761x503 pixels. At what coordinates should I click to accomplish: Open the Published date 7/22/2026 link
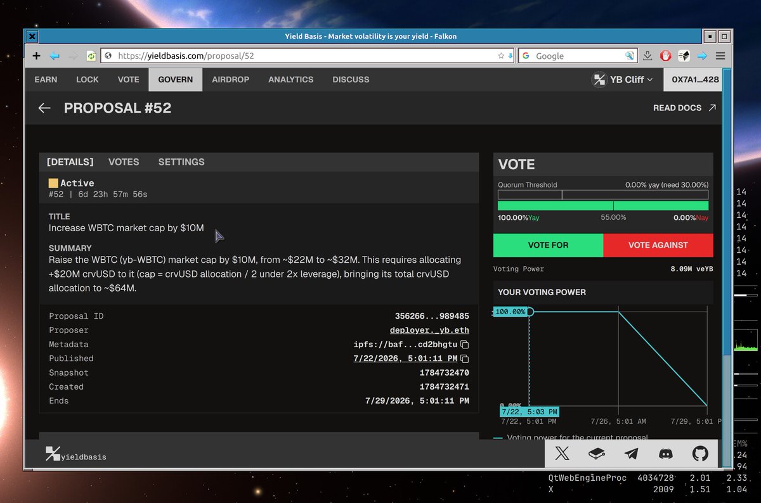click(405, 359)
